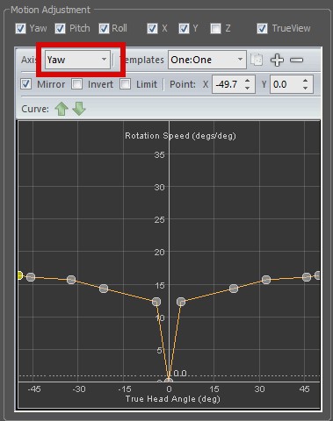333x421 pixels.
Task: Decrease Point Y value with down stepper
Action: 306,88
